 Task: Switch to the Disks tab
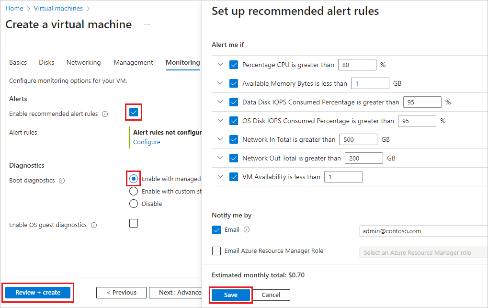click(46, 62)
